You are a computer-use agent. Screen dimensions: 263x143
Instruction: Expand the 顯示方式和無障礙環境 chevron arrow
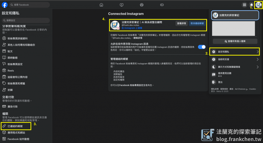(x=257, y=67)
